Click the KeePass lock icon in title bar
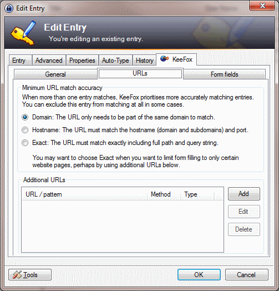Image resolution: width=279 pixels, height=291 pixels. (x=9, y=8)
